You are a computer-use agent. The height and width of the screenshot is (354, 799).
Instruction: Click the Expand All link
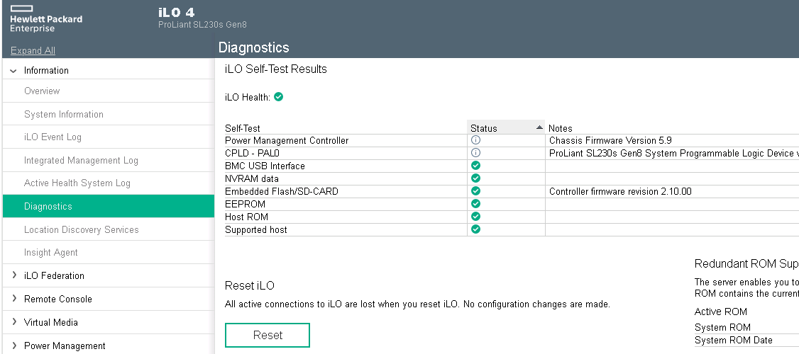(33, 50)
